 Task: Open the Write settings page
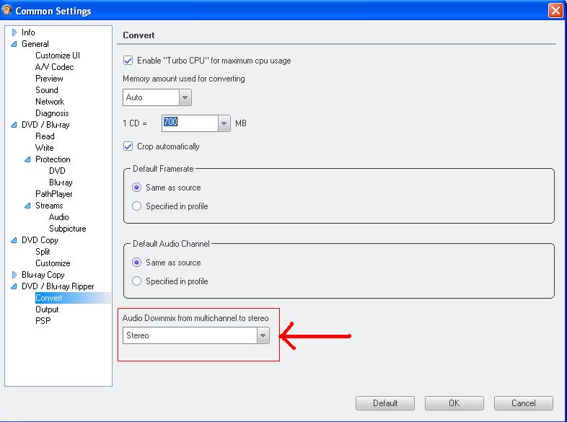coord(45,149)
